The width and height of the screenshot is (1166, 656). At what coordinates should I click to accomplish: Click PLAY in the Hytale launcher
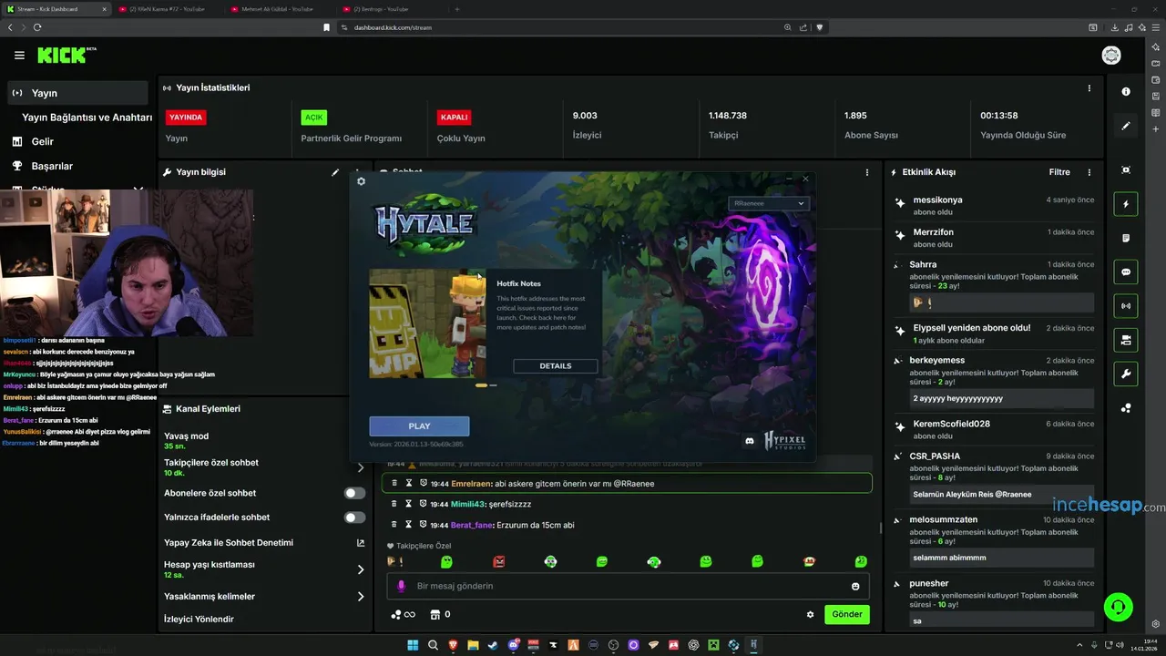419,426
